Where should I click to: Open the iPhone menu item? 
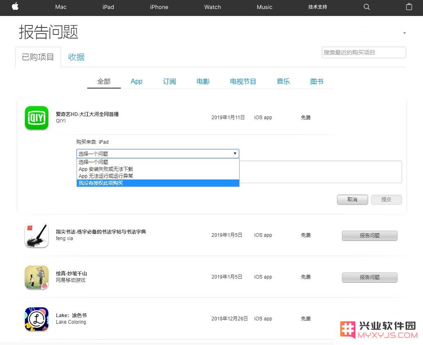(159, 7)
